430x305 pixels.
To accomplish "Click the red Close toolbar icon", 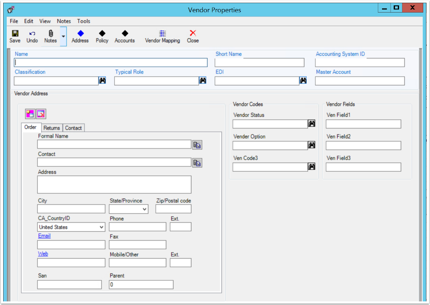I will (x=193, y=33).
